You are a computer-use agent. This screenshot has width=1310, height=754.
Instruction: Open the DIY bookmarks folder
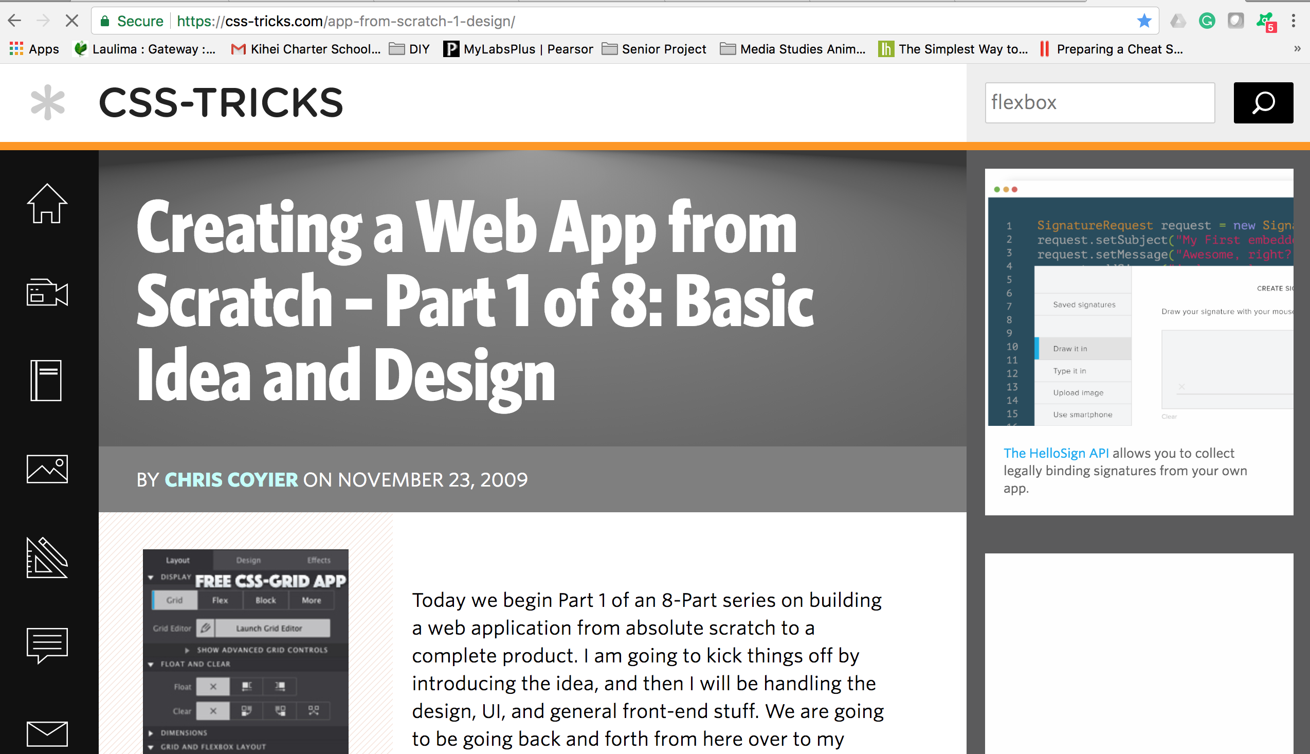(x=410, y=49)
